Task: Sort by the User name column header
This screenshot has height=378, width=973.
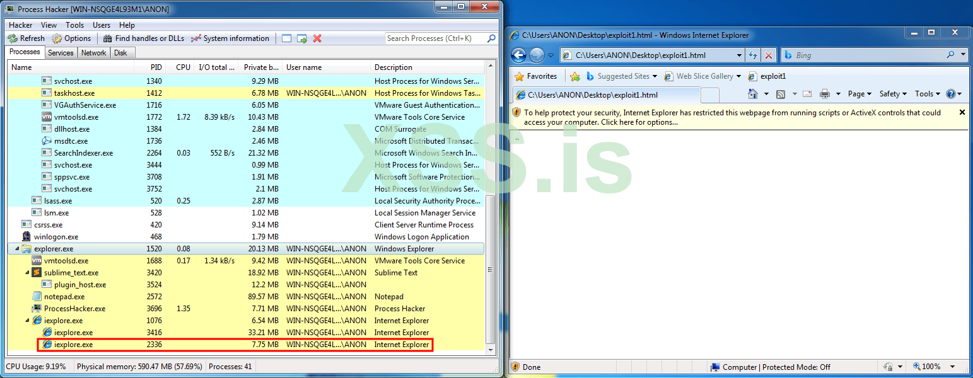Action: pos(327,67)
